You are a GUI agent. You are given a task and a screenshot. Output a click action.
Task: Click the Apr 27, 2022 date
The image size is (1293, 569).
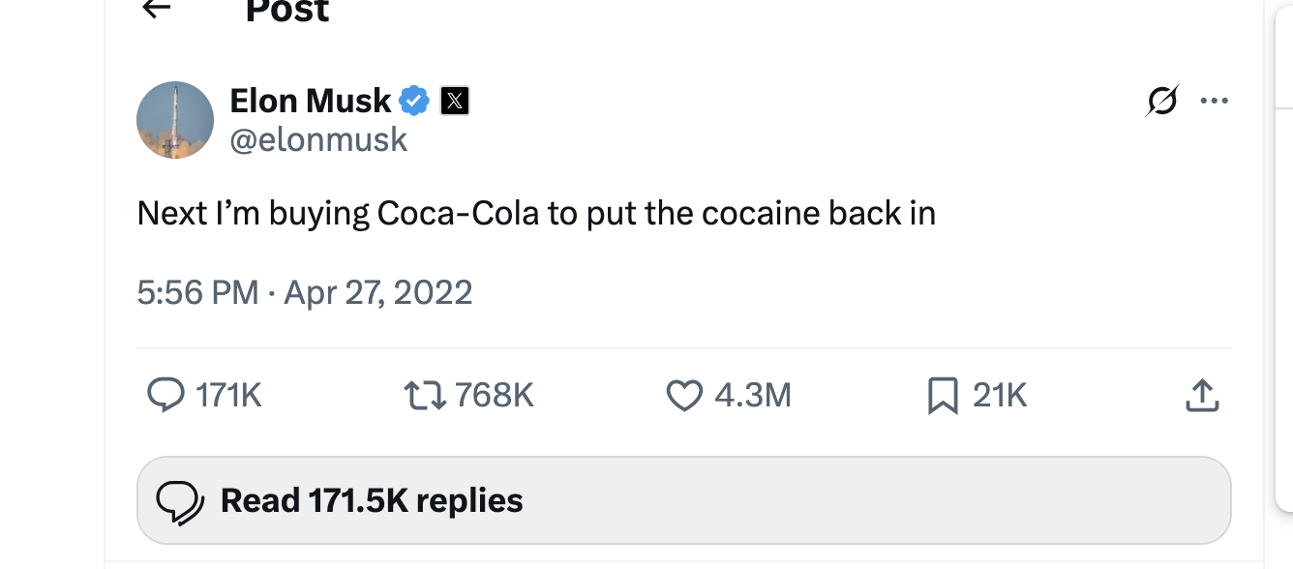(377, 292)
